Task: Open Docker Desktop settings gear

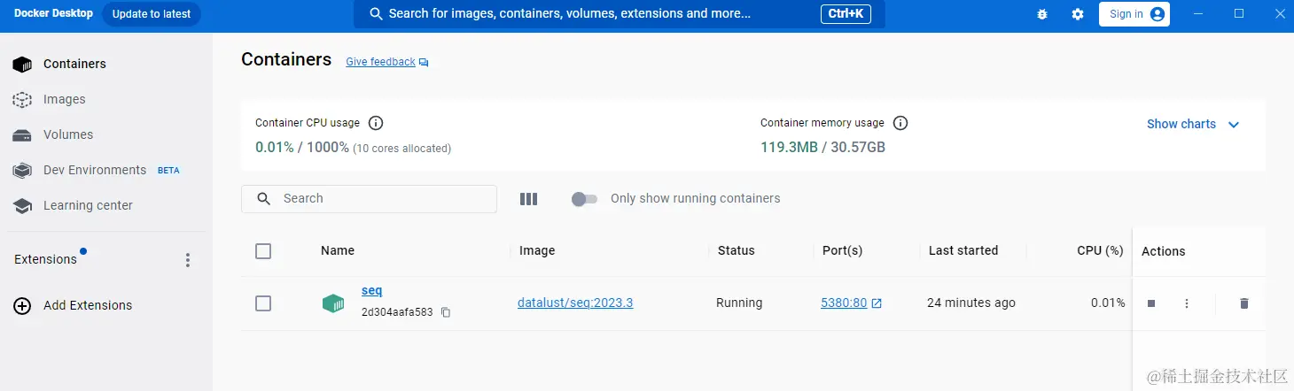Action: click(1078, 14)
